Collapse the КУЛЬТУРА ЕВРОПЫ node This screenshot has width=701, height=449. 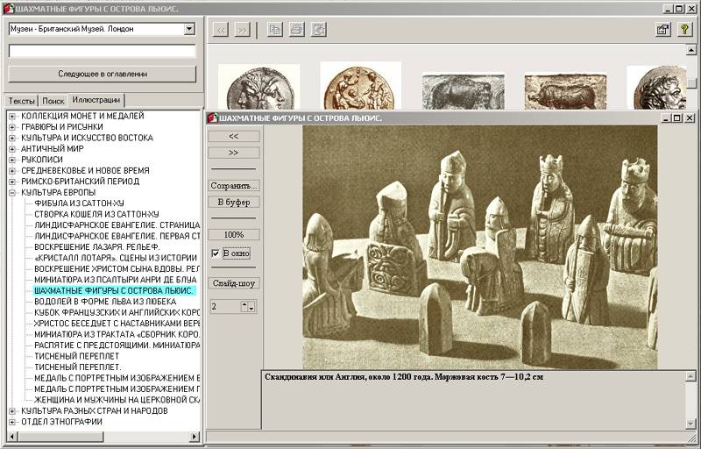pos(12,193)
